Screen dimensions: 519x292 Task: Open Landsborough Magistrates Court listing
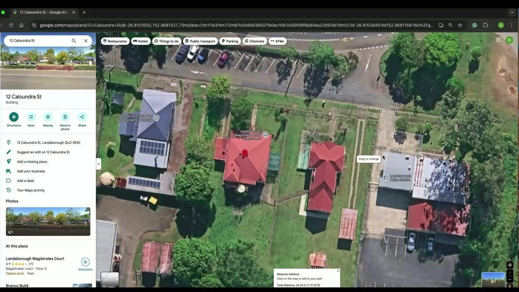click(35, 258)
